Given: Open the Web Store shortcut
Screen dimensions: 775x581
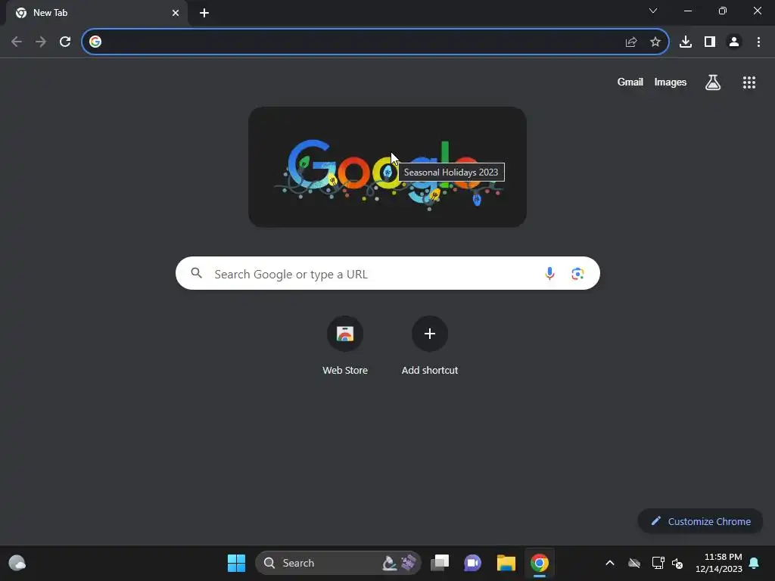Looking at the screenshot, I should coord(345,346).
